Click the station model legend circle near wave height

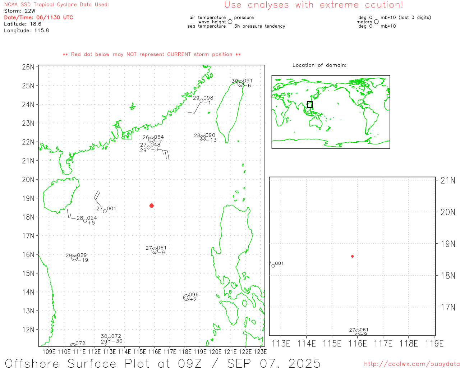pos(230,22)
